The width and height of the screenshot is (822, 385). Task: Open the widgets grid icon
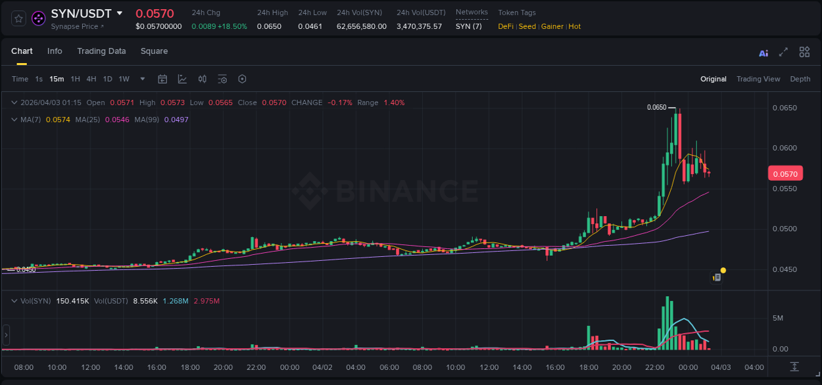tap(804, 51)
